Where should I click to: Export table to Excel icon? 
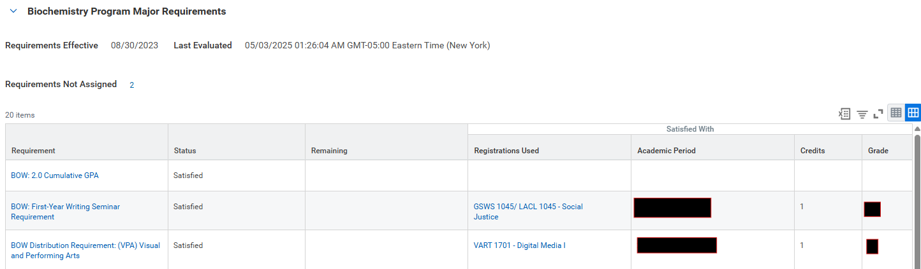(844, 114)
